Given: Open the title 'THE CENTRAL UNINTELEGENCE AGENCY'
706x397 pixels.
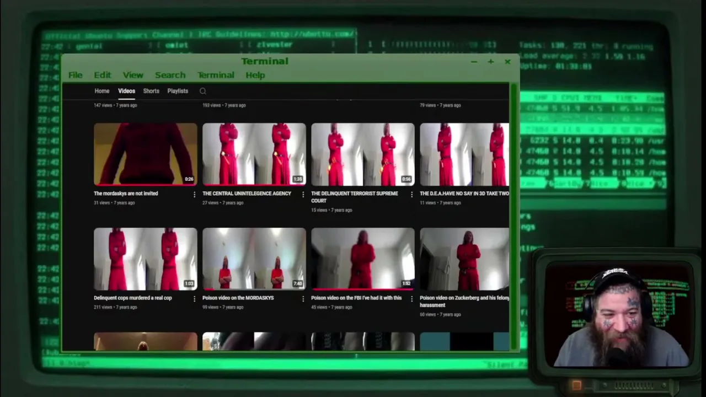Looking at the screenshot, I should coord(247,194).
